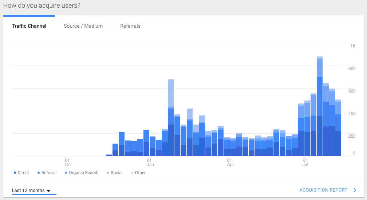Select the Referrals tab

[130, 26]
